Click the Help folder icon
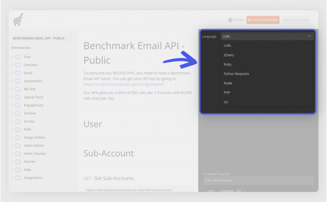327x202 pixels. [x=18, y=170]
